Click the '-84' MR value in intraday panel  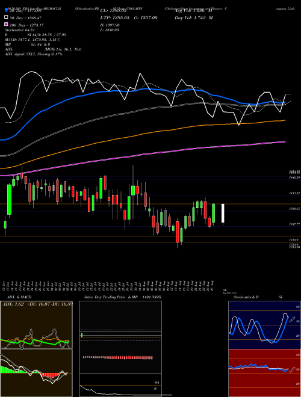157,383
